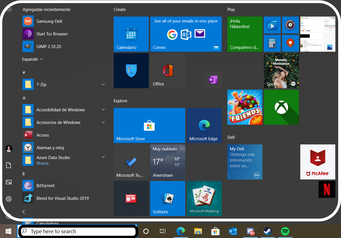Open the user account avatar menu
This screenshot has width=341, height=238.
9,149
